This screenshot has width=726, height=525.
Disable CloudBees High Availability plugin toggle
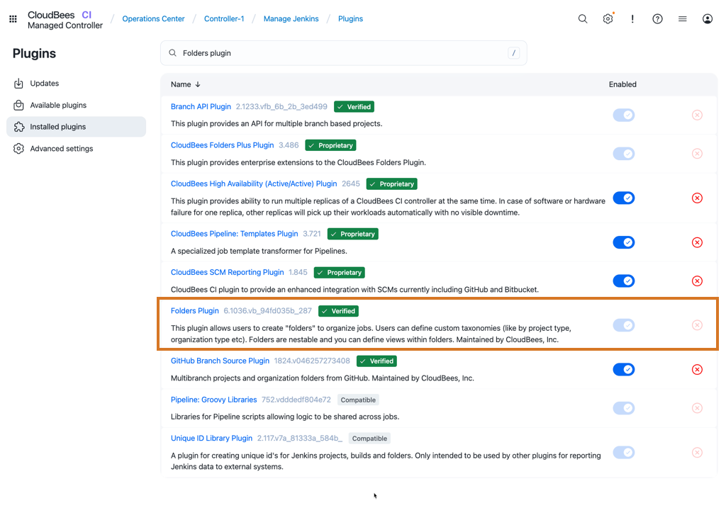pyautogui.click(x=624, y=198)
